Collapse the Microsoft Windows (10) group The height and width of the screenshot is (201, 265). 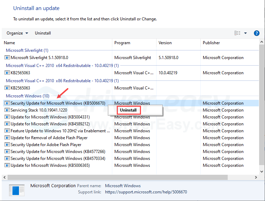[28, 96]
